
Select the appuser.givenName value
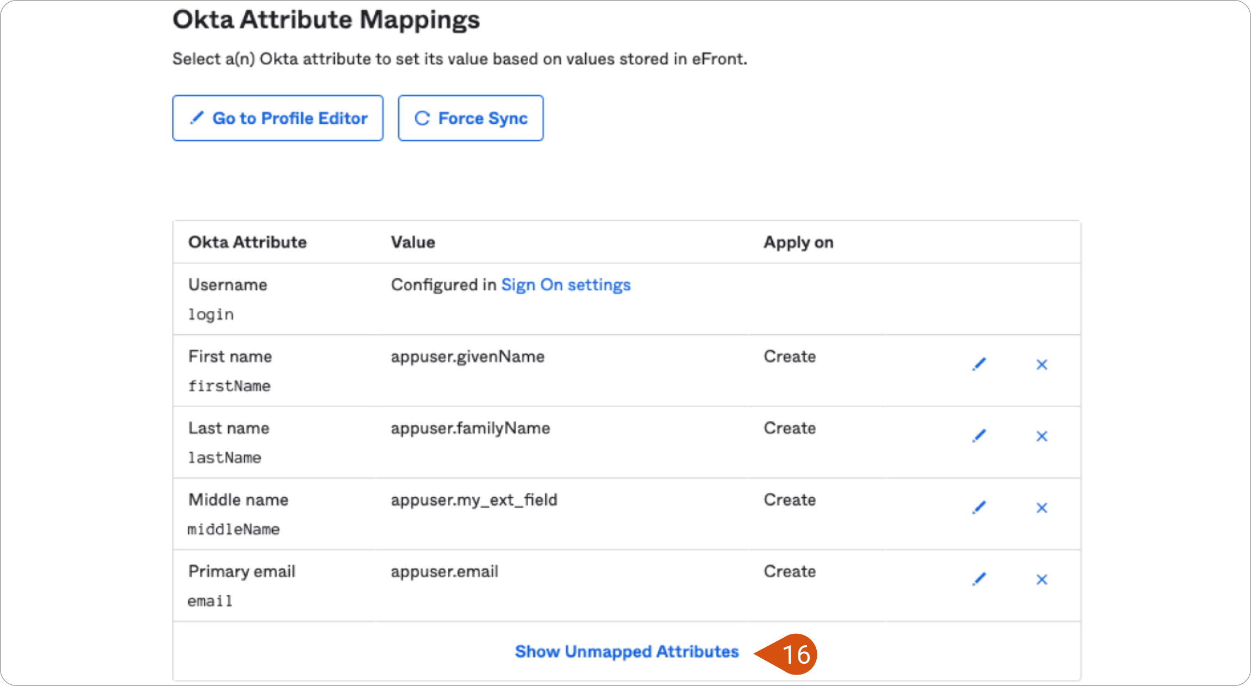467,357
